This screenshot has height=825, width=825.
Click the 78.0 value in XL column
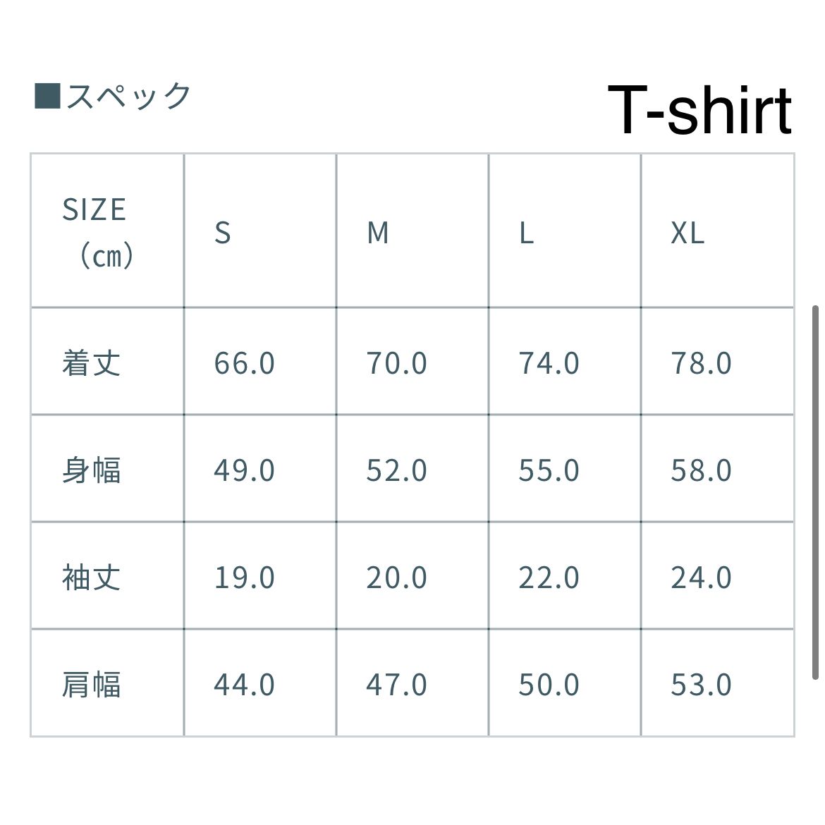(701, 363)
